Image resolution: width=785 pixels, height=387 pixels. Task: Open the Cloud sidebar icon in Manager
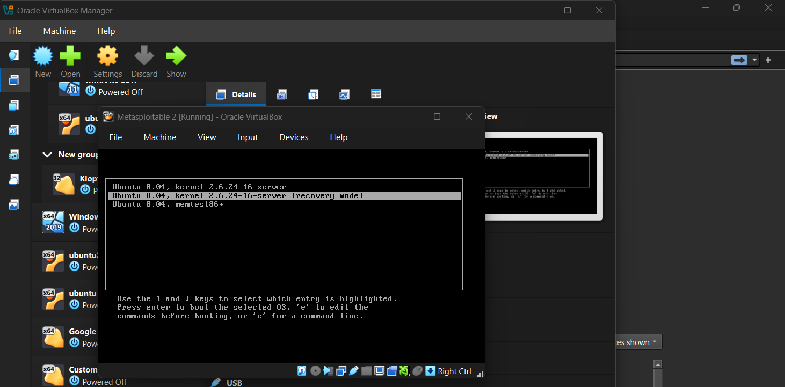point(14,180)
